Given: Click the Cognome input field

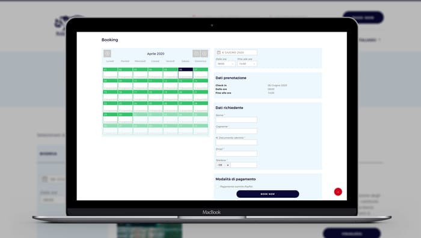Looking at the screenshot, I should (x=236, y=131).
